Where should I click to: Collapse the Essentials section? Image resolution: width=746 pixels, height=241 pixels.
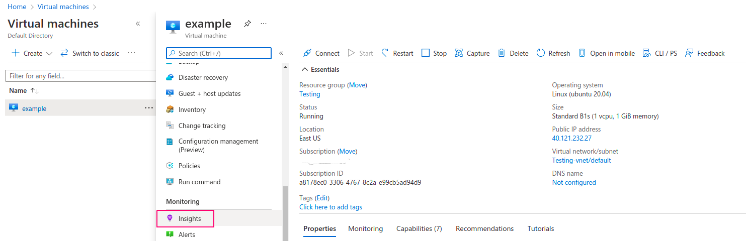[304, 69]
